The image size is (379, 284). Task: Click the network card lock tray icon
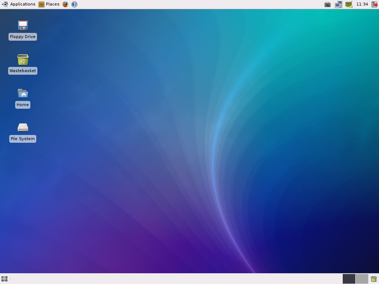pyautogui.click(x=349, y=5)
